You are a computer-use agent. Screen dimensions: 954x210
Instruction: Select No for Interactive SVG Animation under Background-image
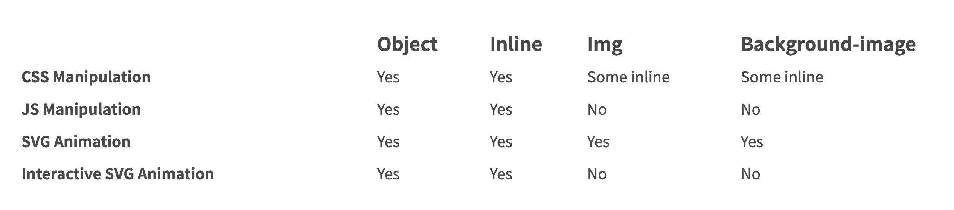[x=750, y=174]
